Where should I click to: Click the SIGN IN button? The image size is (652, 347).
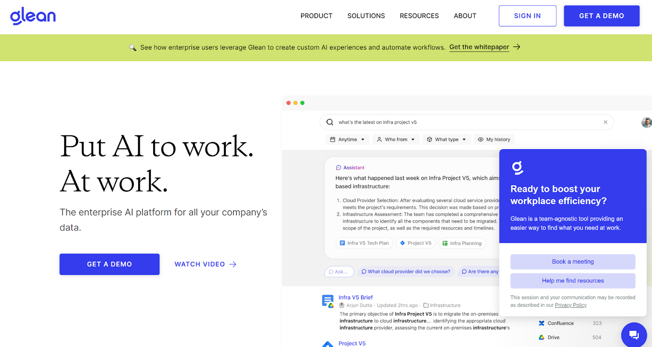pos(527,16)
